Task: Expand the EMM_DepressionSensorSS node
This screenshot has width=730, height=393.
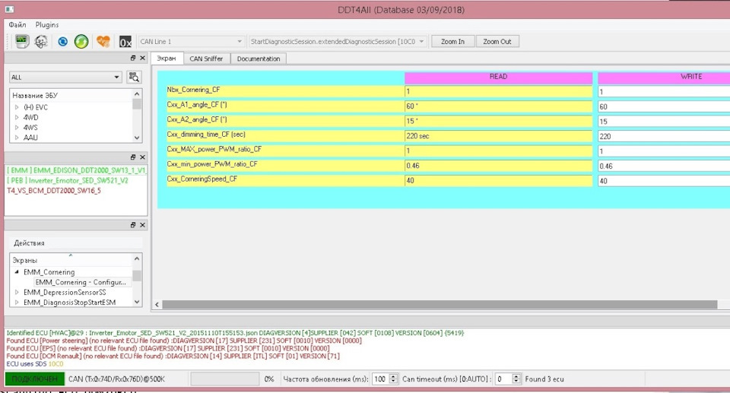Action: tap(17, 293)
